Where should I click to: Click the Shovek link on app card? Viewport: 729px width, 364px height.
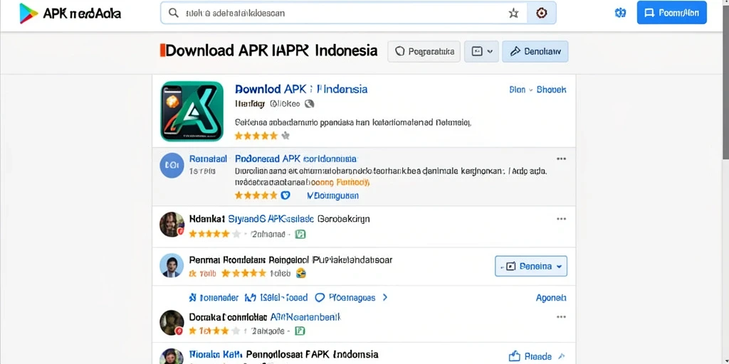(x=552, y=90)
